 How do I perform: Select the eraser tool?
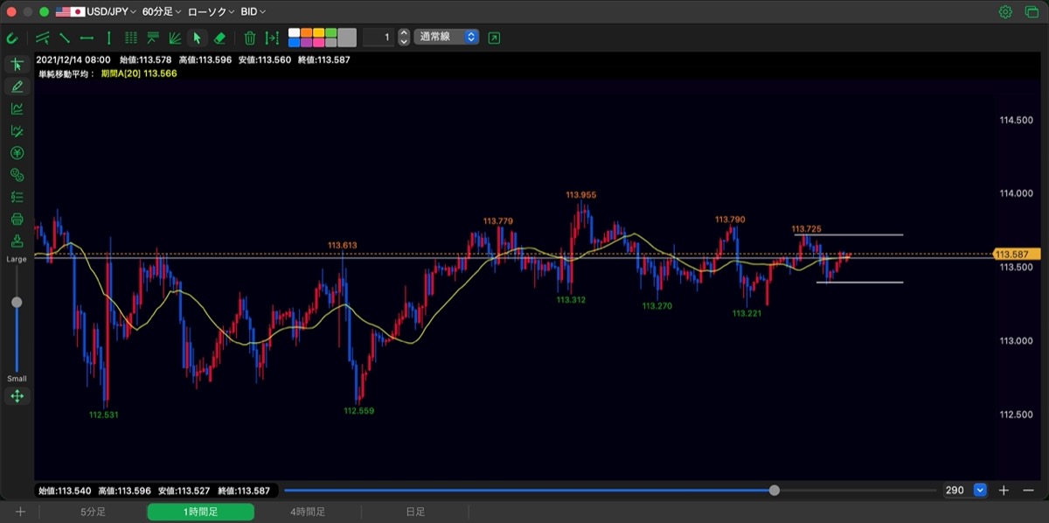219,38
